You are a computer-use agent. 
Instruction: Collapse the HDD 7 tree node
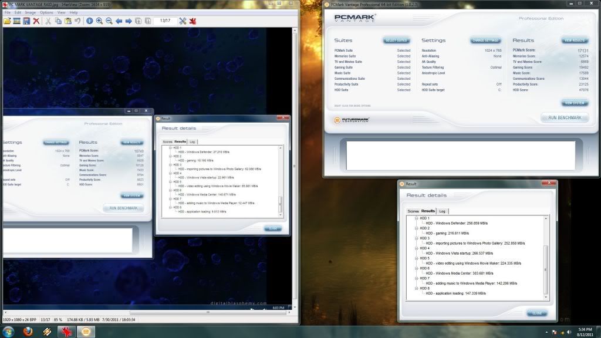(x=416, y=278)
